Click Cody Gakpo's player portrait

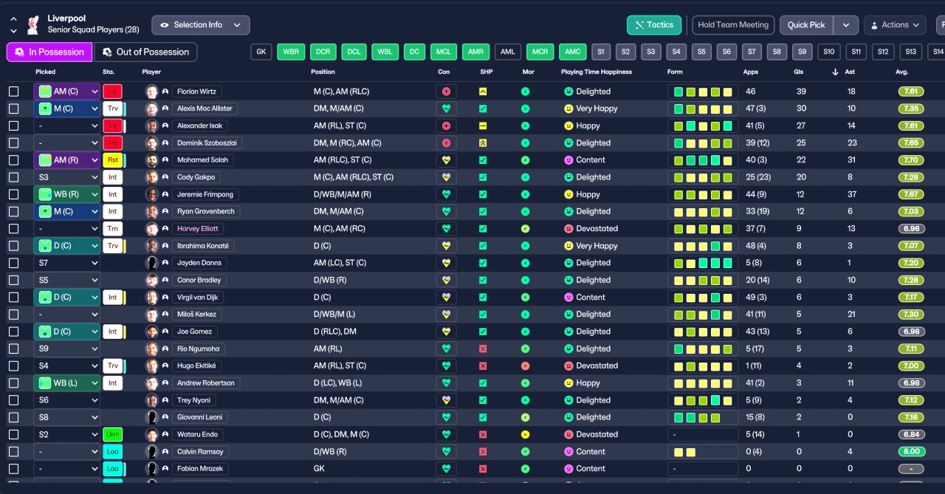click(x=152, y=177)
